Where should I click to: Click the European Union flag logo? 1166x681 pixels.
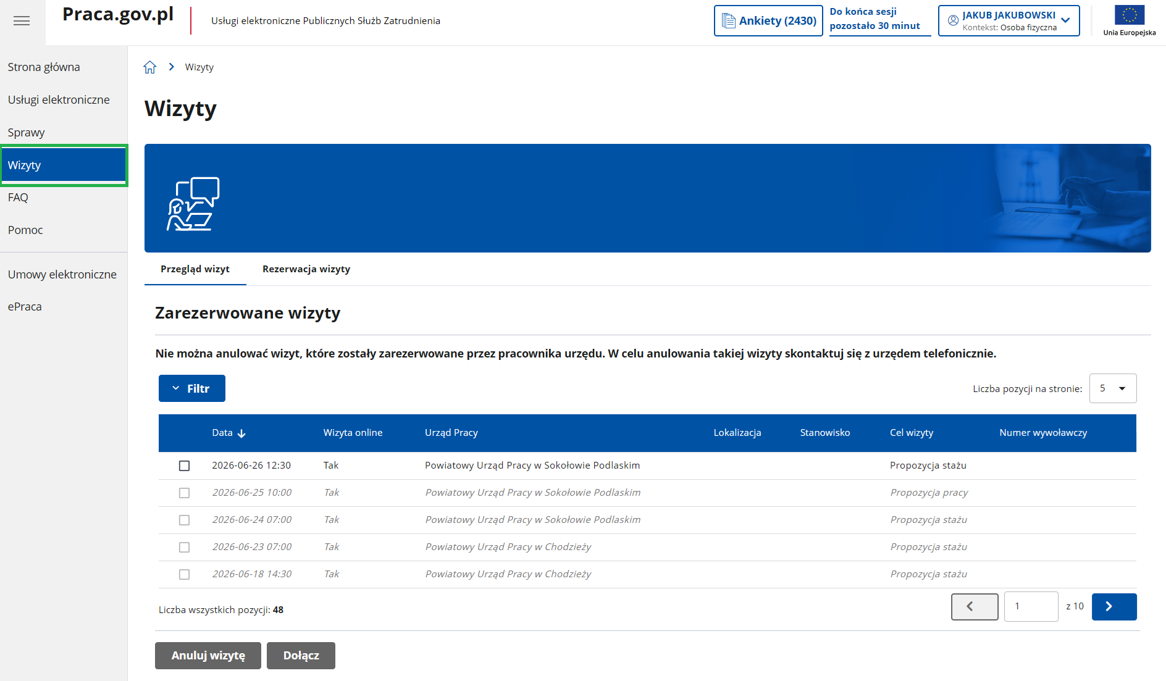tap(1130, 15)
